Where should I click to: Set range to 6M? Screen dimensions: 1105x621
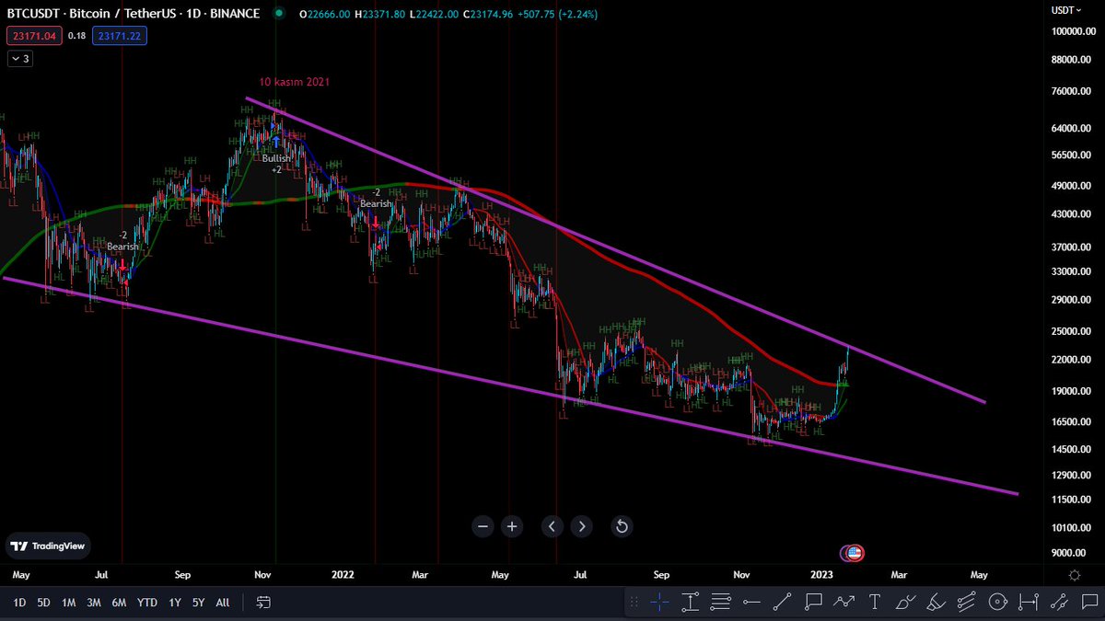[x=119, y=603]
